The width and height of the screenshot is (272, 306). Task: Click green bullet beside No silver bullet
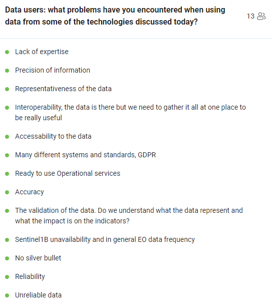[x=7, y=258]
